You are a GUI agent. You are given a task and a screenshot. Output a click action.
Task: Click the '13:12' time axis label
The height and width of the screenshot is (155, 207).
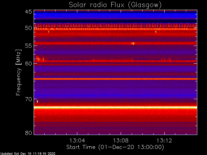164,140
